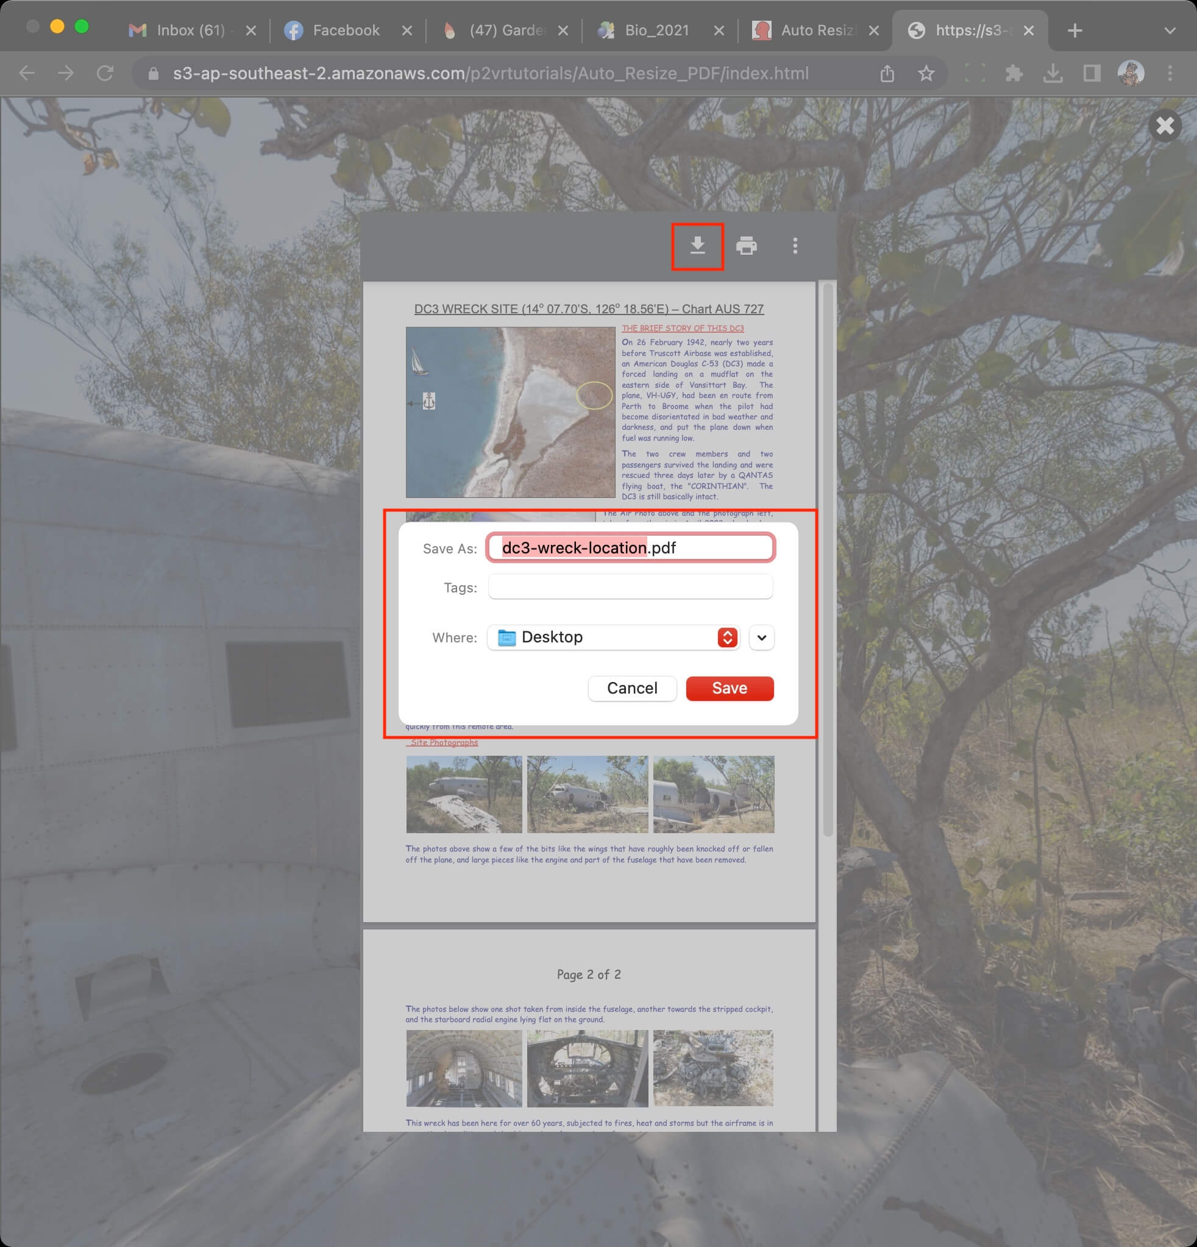
Task: Open the browser downloads icon
Action: click(x=1053, y=74)
